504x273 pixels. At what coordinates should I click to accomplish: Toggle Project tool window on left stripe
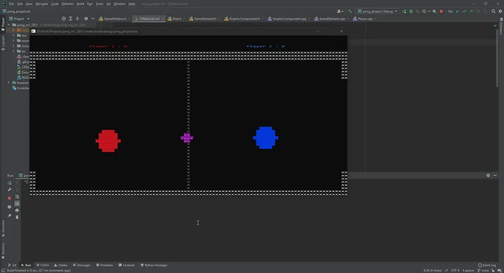[3, 24]
